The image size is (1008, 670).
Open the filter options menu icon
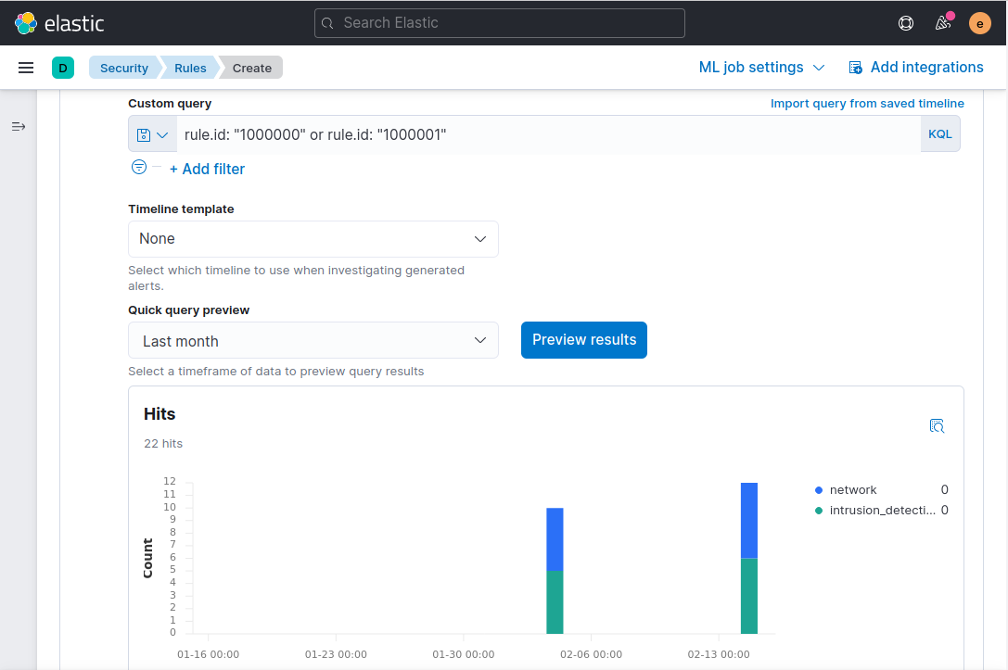click(139, 167)
